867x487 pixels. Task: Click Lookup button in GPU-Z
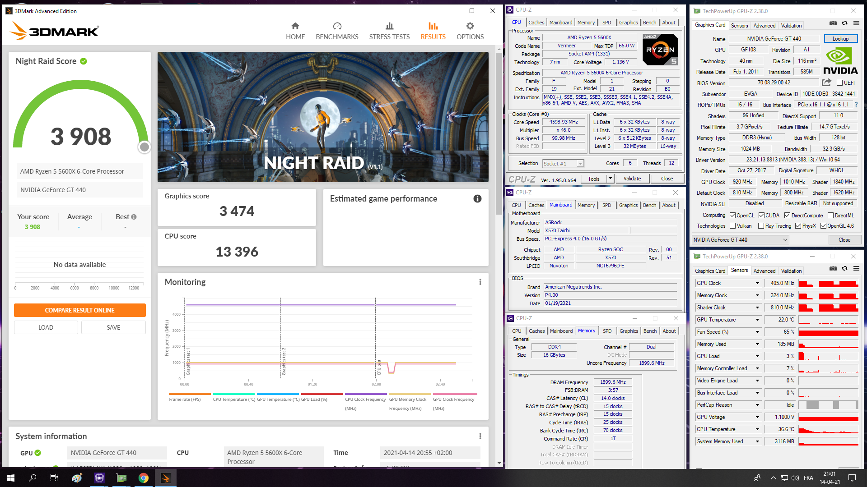click(x=840, y=39)
